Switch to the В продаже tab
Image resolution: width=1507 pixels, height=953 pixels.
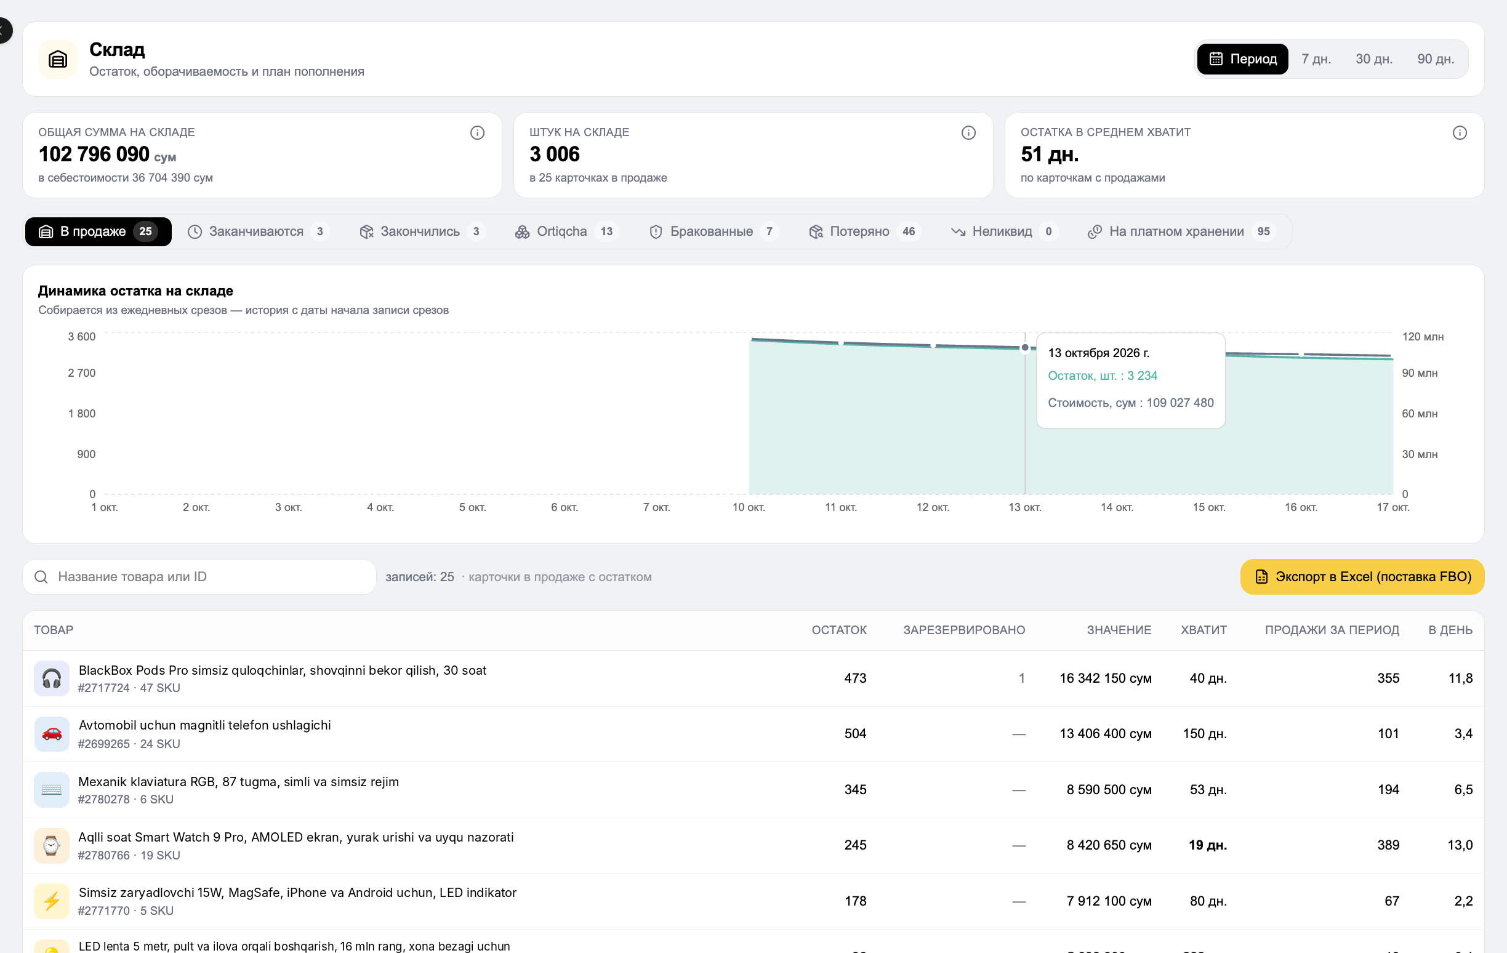click(x=98, y=231)
